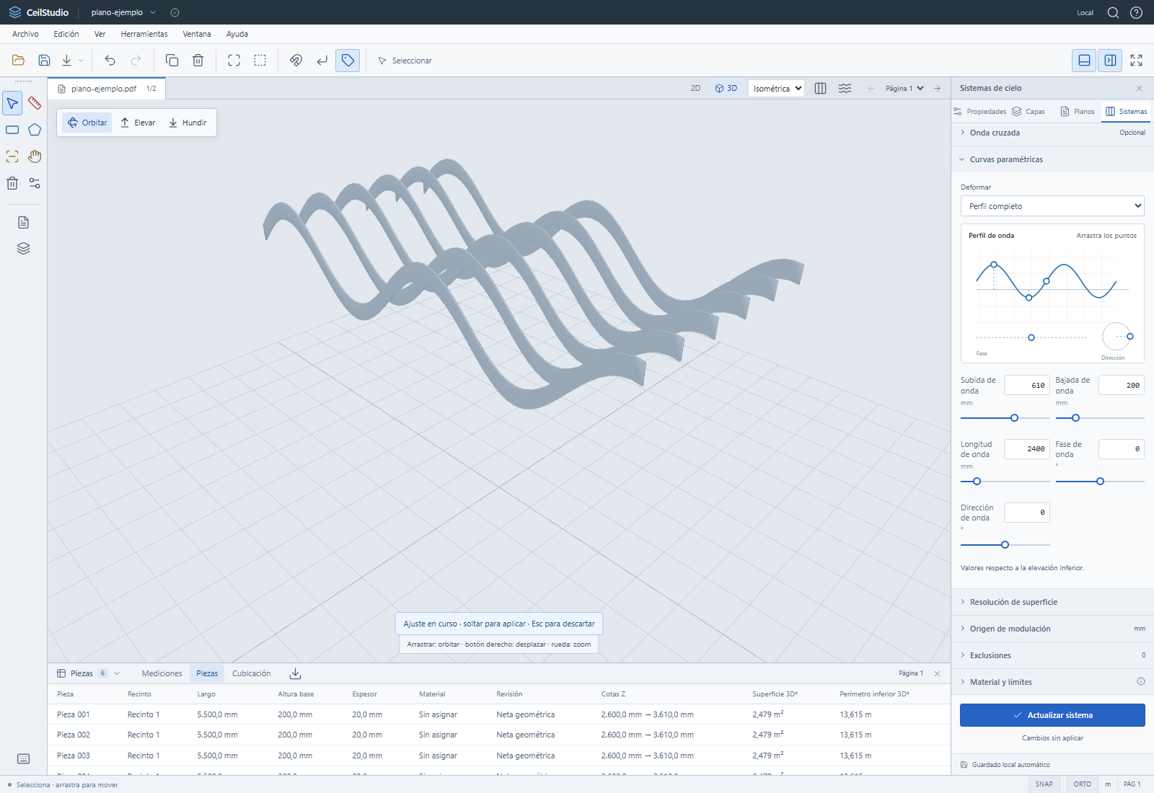
Task: Adjust the Dirección de onda slider
Action: pyautogui.click(x=1005, y=545)
